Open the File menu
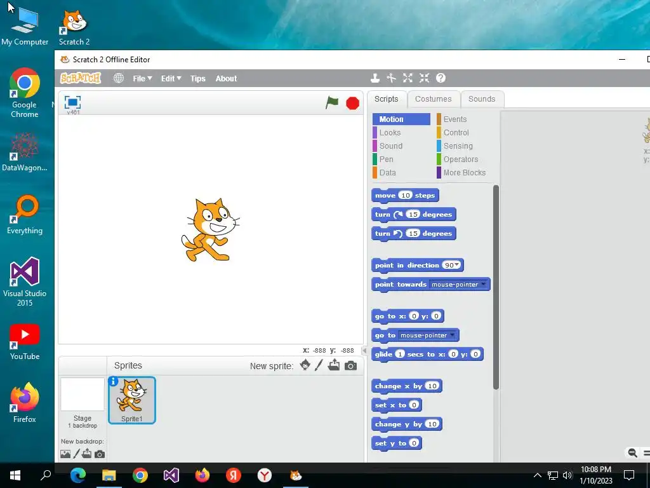 click(142, 78)
